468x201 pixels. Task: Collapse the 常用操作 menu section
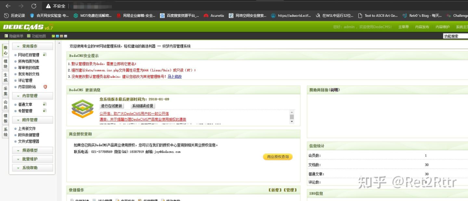pos(32,46)
